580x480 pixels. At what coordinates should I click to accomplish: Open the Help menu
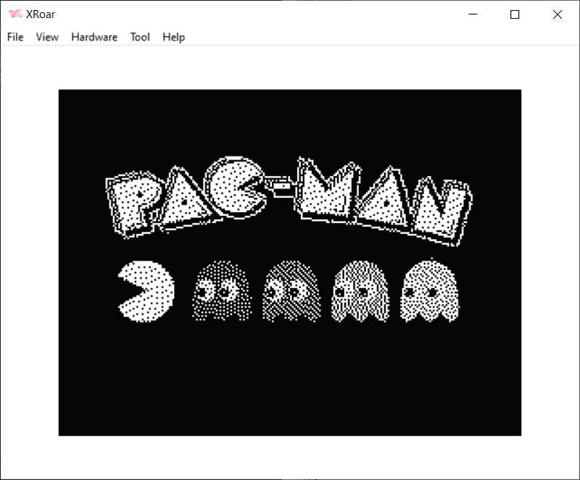[x=173, y=37]
